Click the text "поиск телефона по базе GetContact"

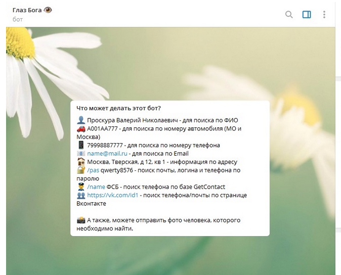point(174,187)
